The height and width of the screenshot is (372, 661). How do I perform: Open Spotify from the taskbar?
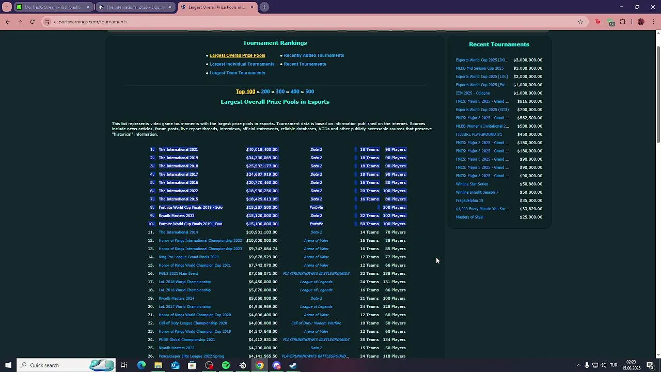pos(226,365)
